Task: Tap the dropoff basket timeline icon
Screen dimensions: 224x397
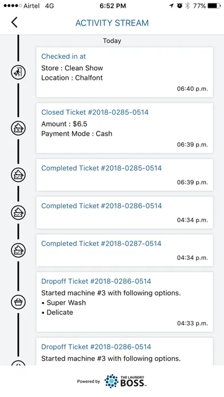Action: point(18,302)
